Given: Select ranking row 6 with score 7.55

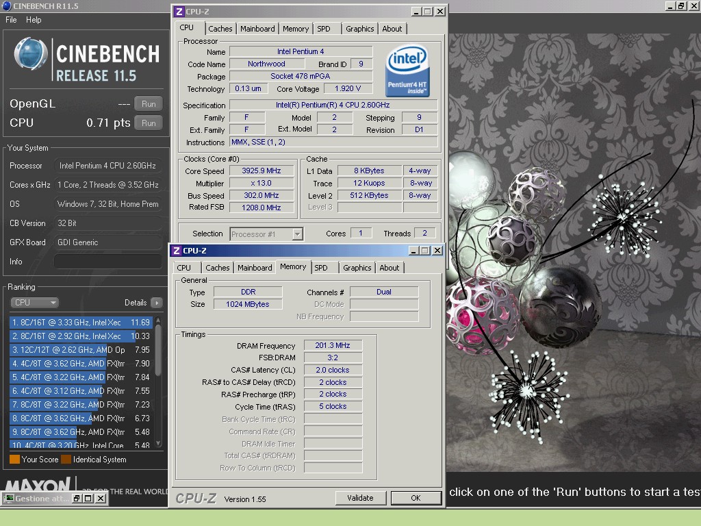Looking at the screenshot, I should [81, 391].
